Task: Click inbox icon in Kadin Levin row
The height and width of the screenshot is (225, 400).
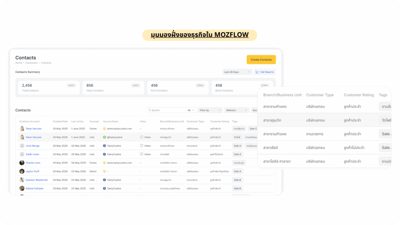Action: point(141,154)
